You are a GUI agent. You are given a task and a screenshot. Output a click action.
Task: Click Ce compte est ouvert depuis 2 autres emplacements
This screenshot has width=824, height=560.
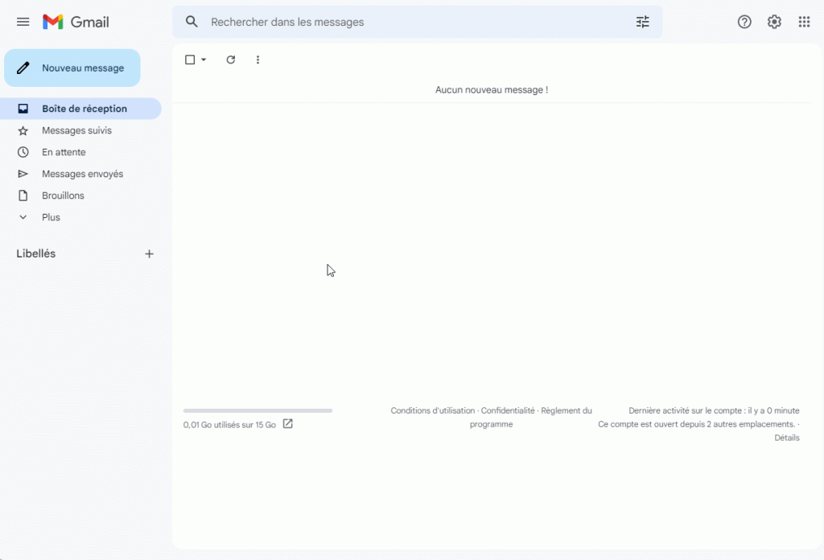click(x=697, y=424)
